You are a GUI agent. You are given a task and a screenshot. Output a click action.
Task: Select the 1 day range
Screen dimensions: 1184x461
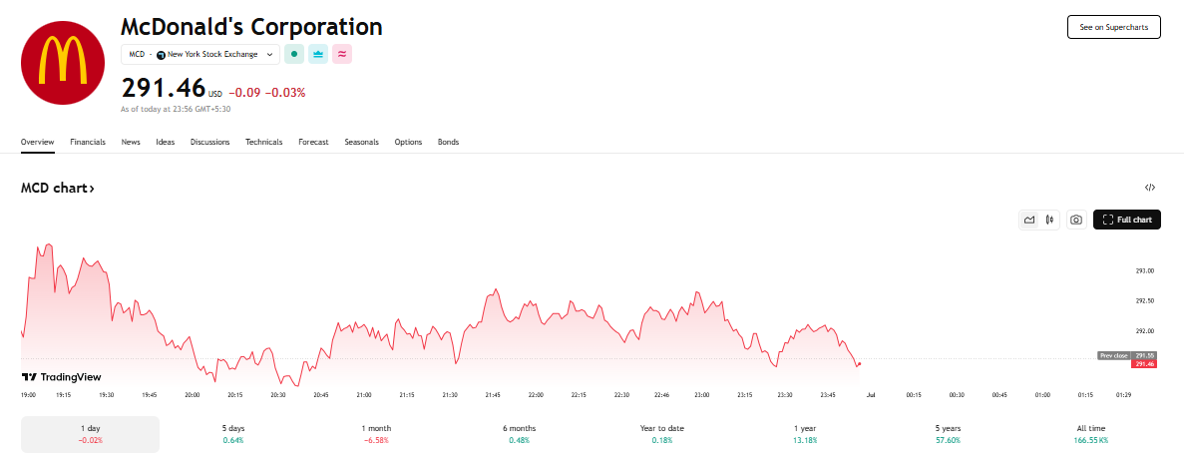[x=90, y=434]
